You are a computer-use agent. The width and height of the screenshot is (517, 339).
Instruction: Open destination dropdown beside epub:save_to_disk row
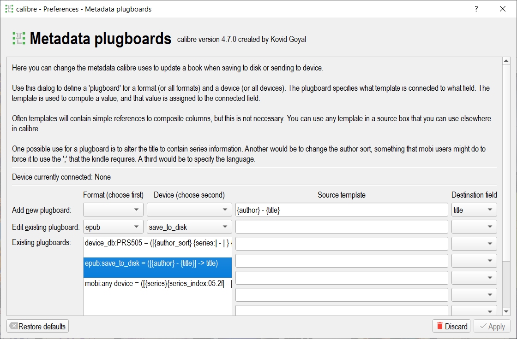click(474, 261)
